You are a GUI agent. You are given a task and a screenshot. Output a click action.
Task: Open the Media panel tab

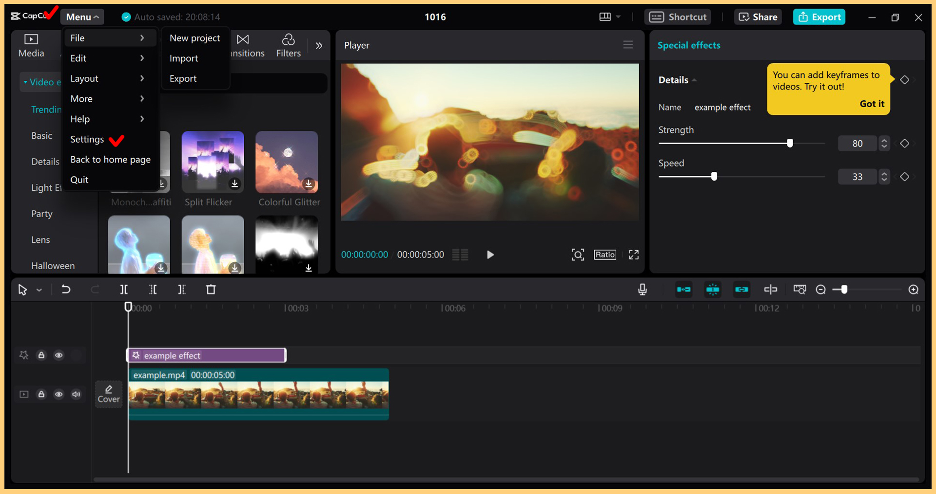pyautogui.click(x=31, y=46)
